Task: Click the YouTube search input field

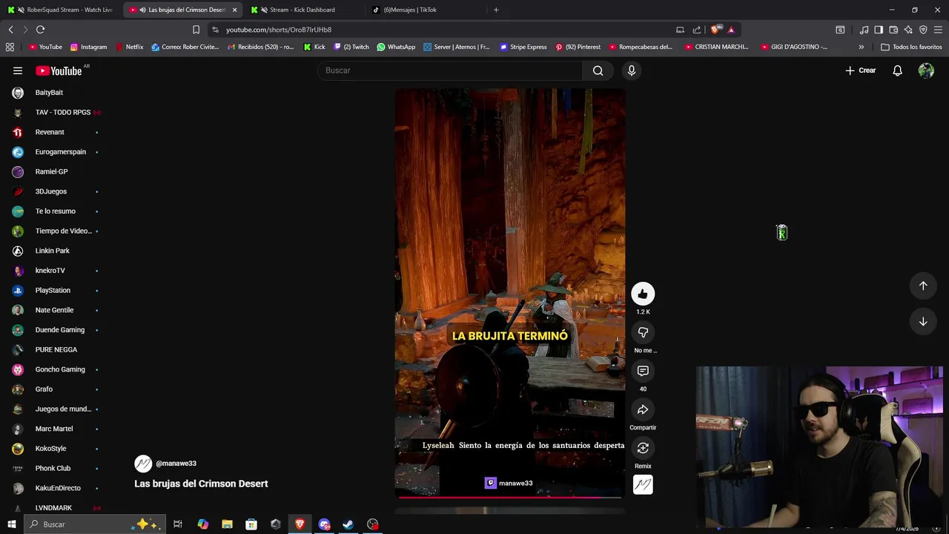Action: click(x=450, y=70)
